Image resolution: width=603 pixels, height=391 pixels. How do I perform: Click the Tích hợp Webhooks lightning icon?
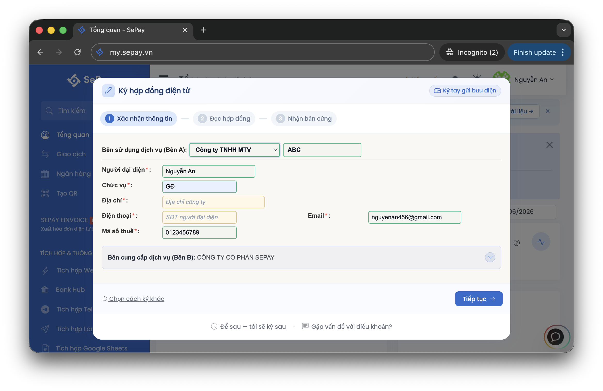click(x=45, y=270)
